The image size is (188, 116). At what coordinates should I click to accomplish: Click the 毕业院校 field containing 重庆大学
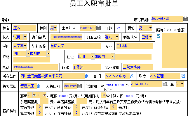coord(76,46)
